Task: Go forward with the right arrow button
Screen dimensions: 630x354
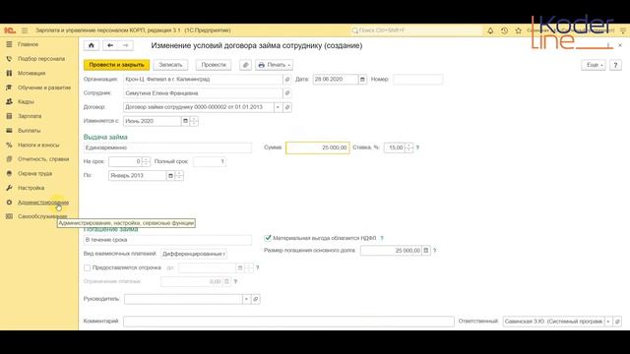Action: [126, 46]
